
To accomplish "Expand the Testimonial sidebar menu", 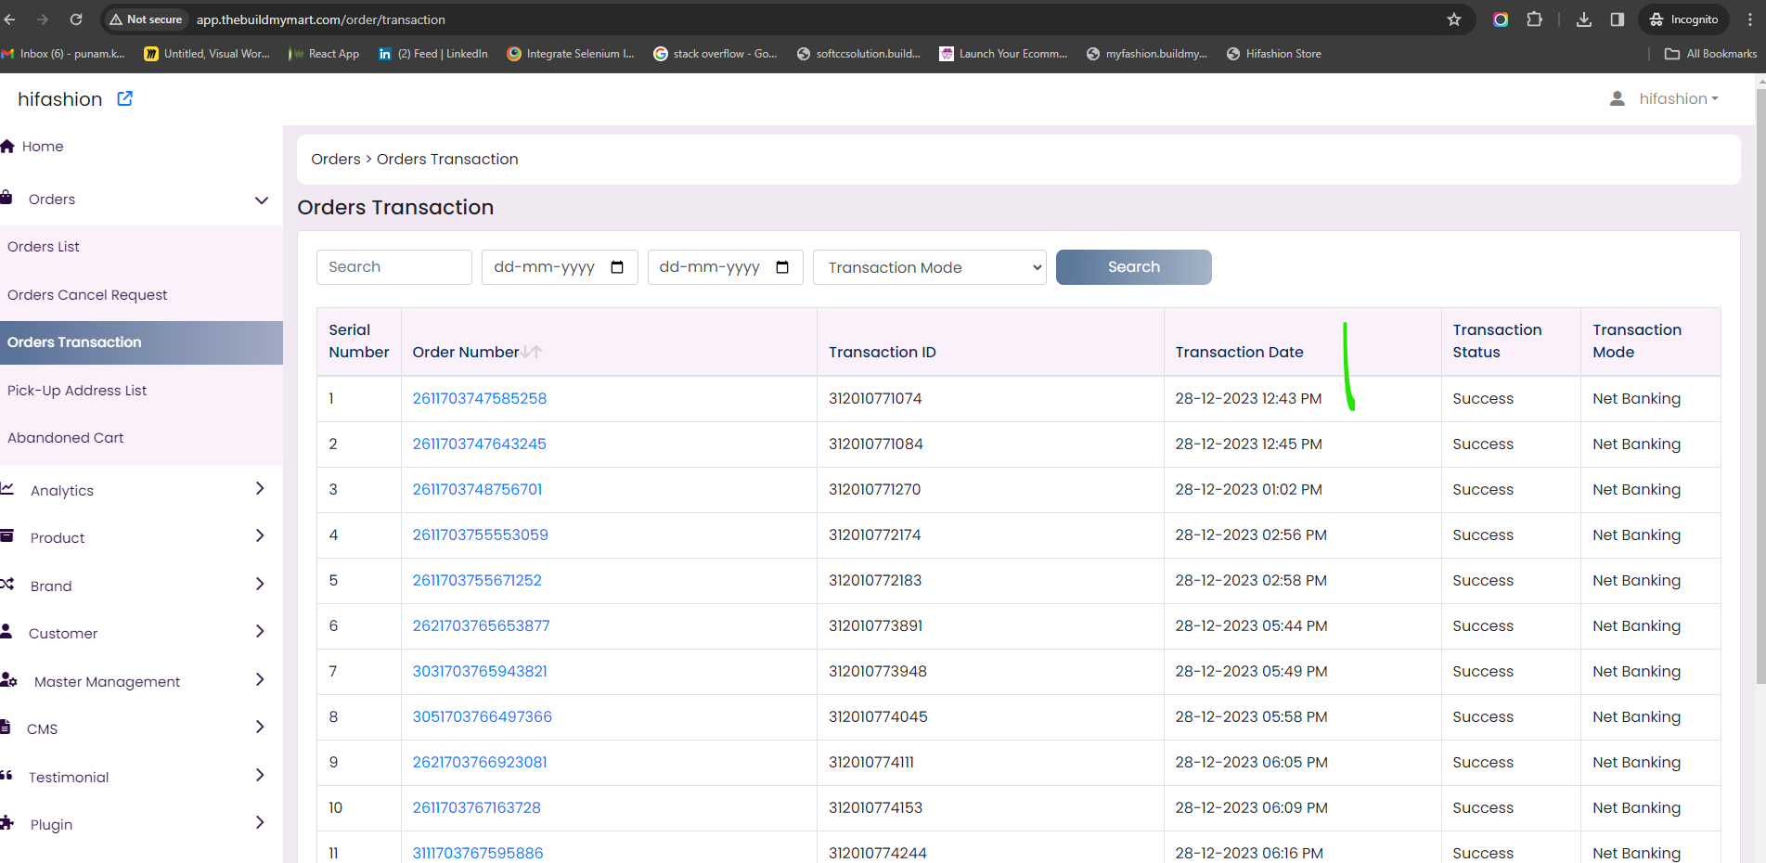I will (260, 775).
